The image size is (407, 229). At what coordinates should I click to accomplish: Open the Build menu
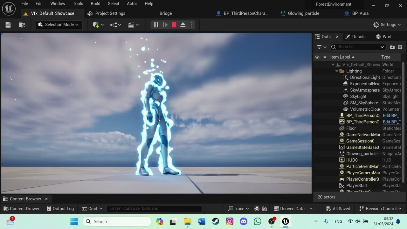95,3
